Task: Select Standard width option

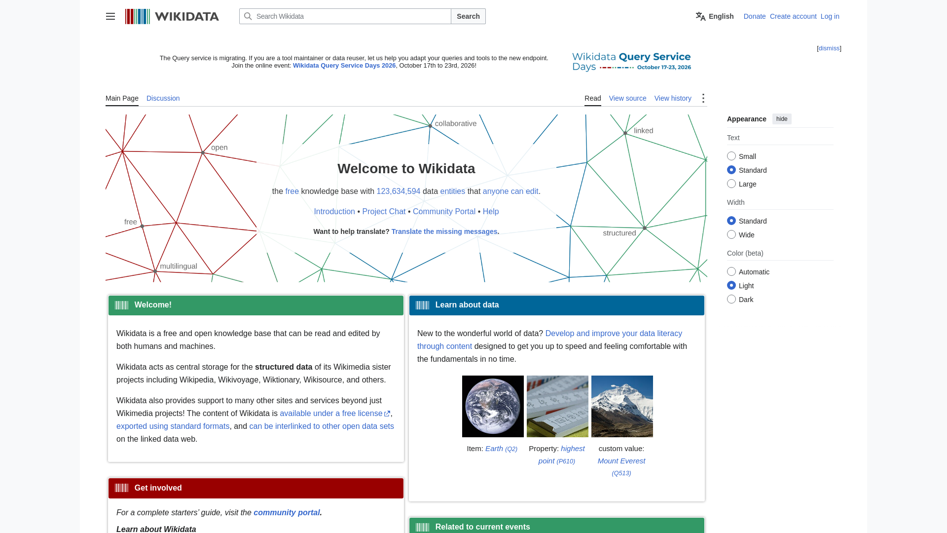Action: tap(731, 221)
